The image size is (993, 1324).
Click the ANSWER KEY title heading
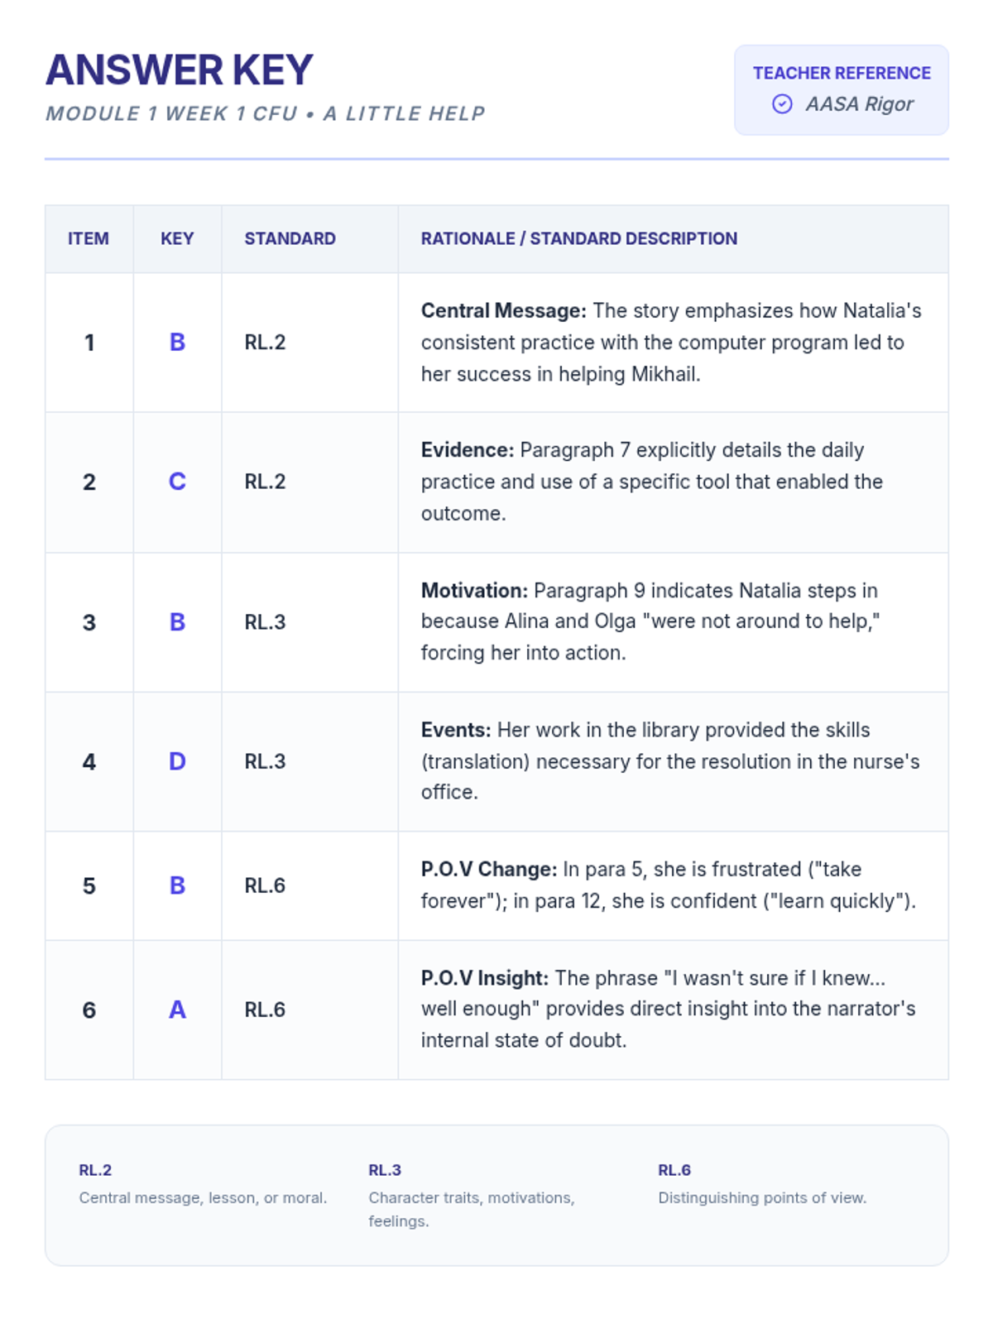coord(179,70)
